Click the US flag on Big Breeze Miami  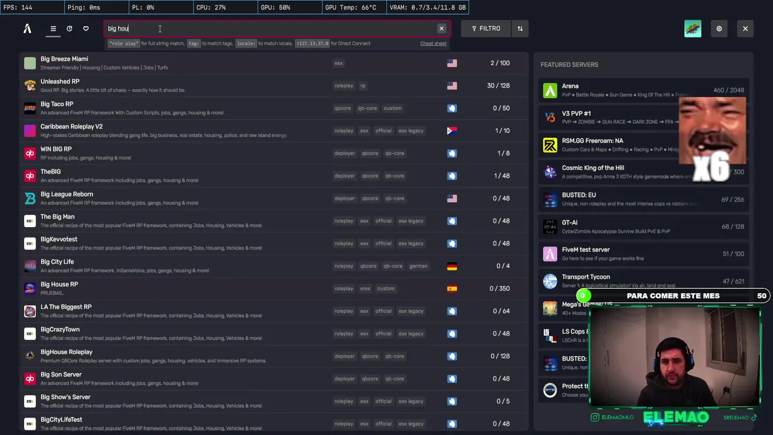pos(452,63)
